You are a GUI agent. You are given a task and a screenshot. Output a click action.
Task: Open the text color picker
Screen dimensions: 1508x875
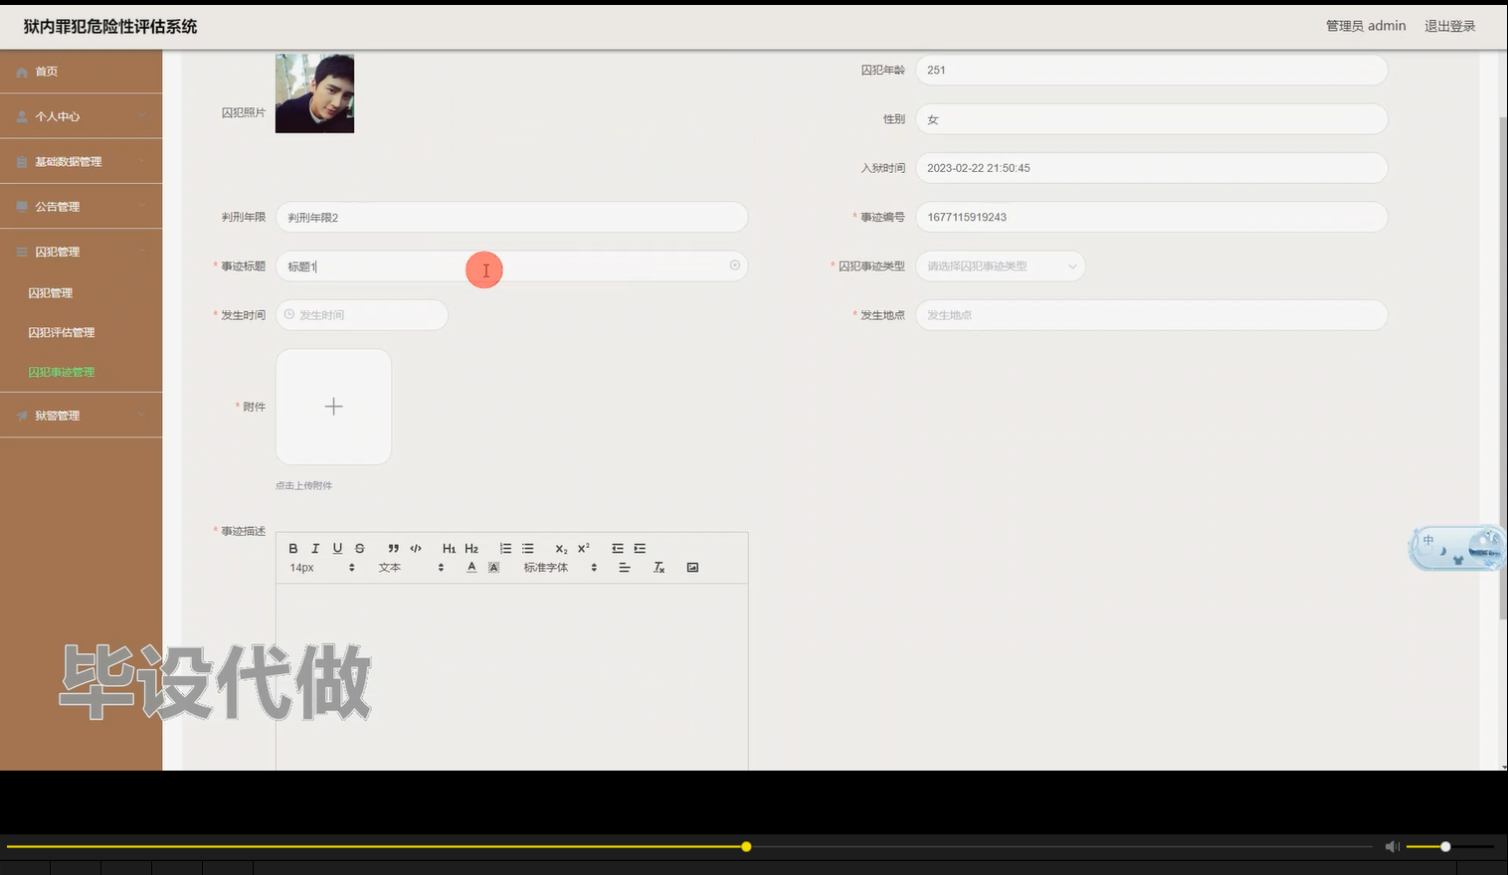pyautogui.click(x=471, y=567)
